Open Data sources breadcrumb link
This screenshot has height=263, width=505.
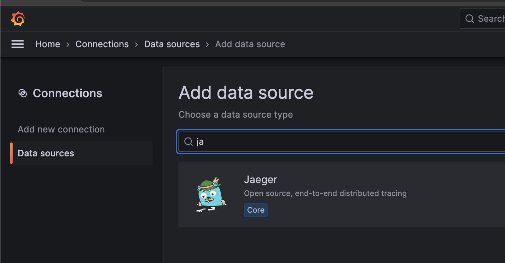[x=172, y=44]
